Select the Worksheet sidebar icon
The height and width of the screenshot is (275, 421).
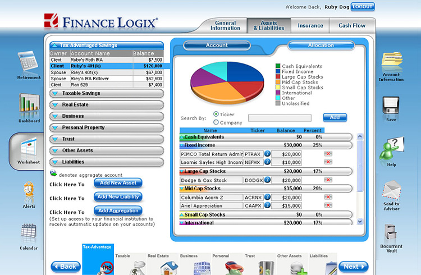pos(29,147)
